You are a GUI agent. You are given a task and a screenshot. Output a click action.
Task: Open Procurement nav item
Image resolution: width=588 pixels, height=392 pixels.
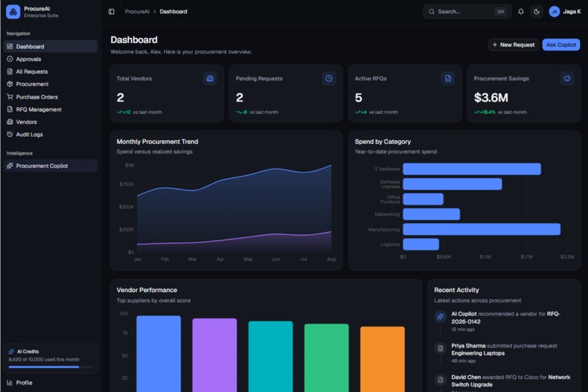coord(50,84)
